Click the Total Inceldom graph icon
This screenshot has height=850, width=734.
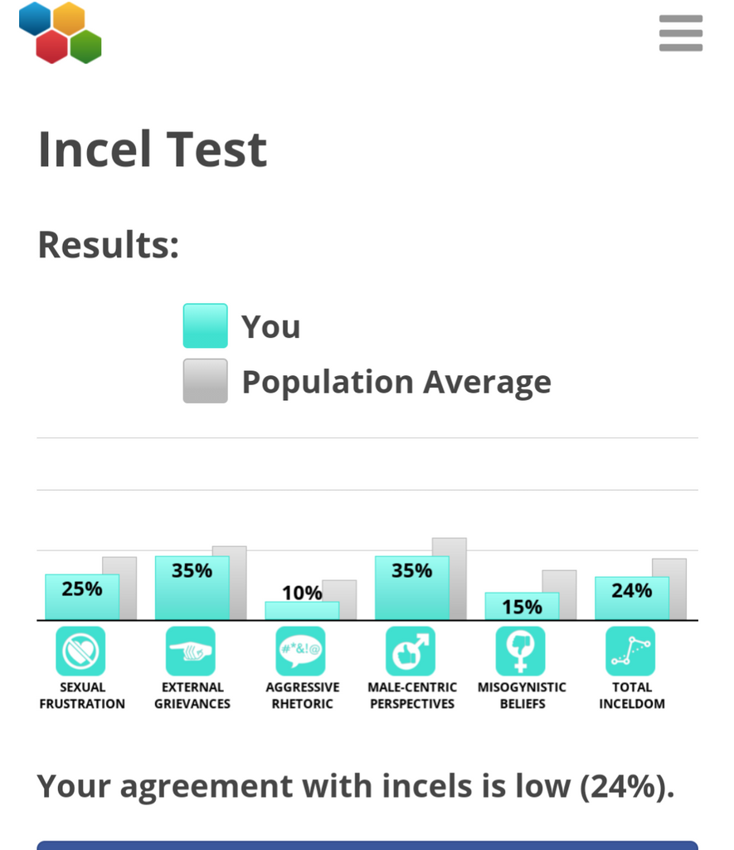(630, 651)
